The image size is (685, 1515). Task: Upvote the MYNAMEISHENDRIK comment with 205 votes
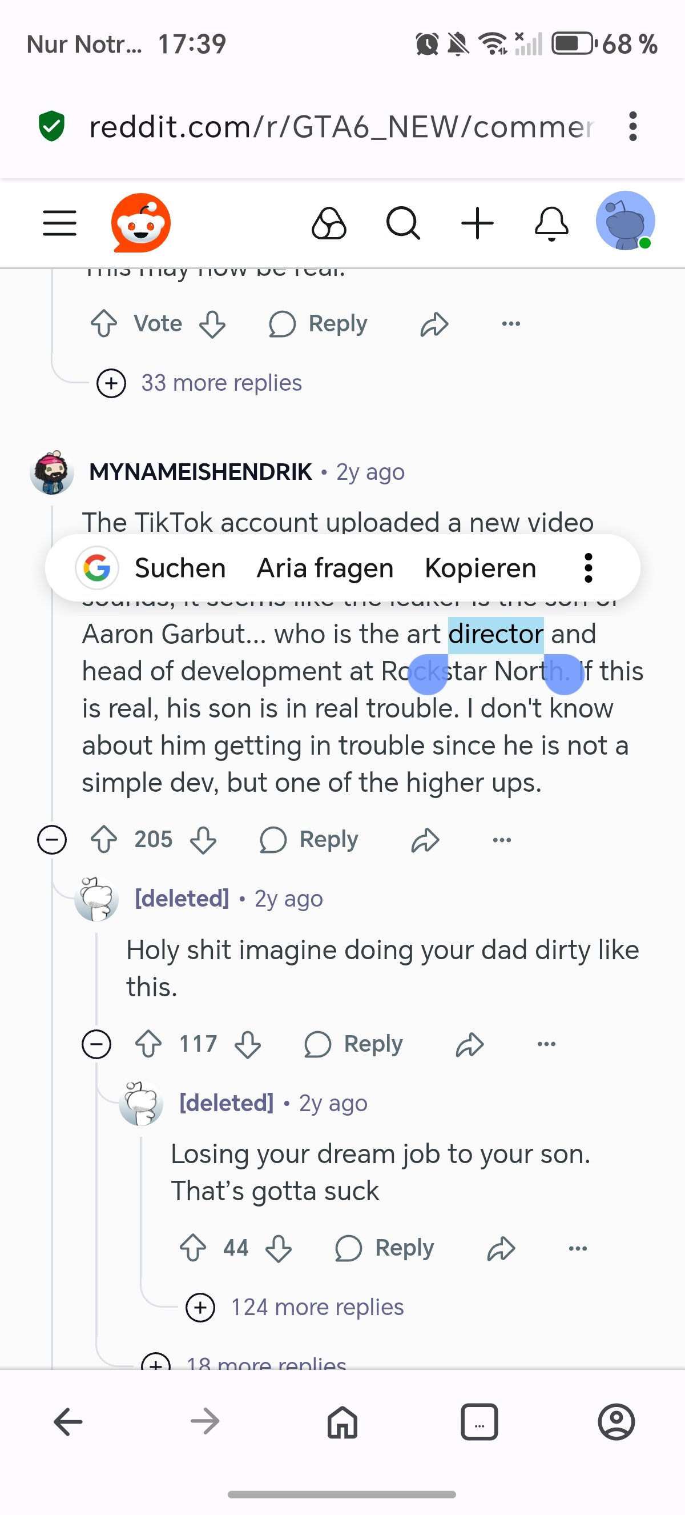[104, 839]
